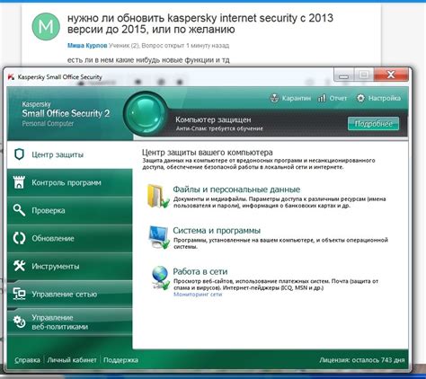Screen dimensions: 426x379
Task: Click the question title about kaspersky internet security
Action: click(x=200, y=23)
